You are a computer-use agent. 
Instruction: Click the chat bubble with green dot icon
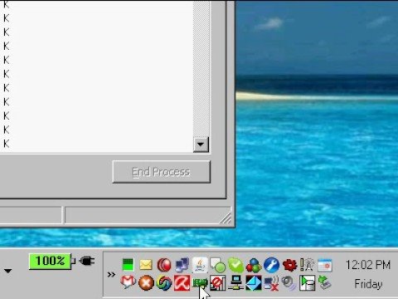point(218,265)
